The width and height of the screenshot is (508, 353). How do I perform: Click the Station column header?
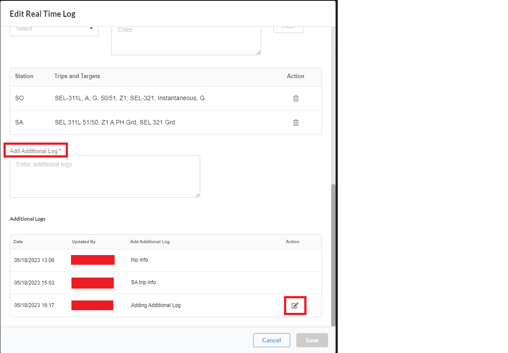[x=24, y=76]
